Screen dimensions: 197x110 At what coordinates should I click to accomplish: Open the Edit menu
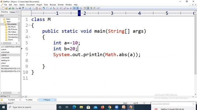pos(10,5)
